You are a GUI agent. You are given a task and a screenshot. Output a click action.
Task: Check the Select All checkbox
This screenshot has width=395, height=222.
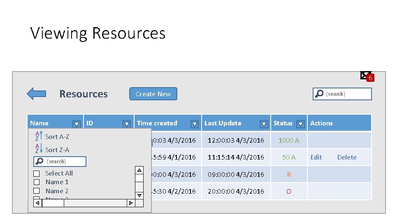tap(37, 173)
